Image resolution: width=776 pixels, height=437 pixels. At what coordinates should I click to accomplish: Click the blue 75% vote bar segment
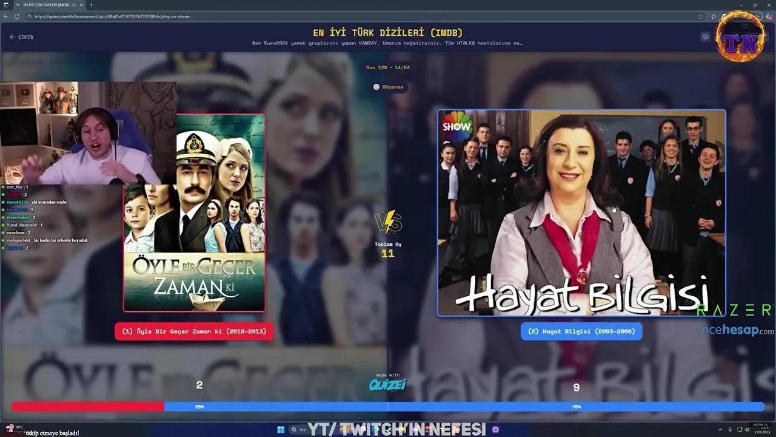pyautogui.click(x=464, y=407)
